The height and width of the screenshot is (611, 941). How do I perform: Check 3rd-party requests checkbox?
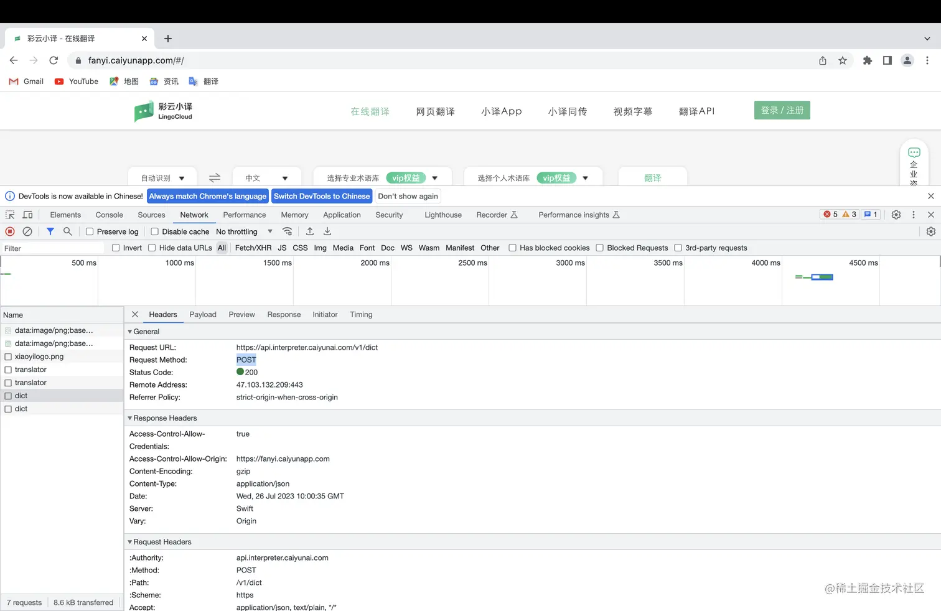click(x=678, y=248)
